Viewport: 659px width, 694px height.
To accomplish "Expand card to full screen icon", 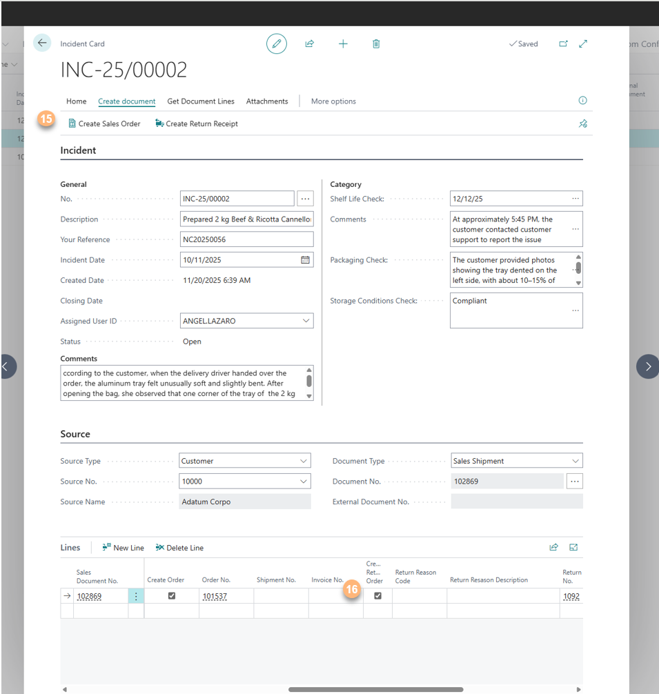I will tap(583, 44).
